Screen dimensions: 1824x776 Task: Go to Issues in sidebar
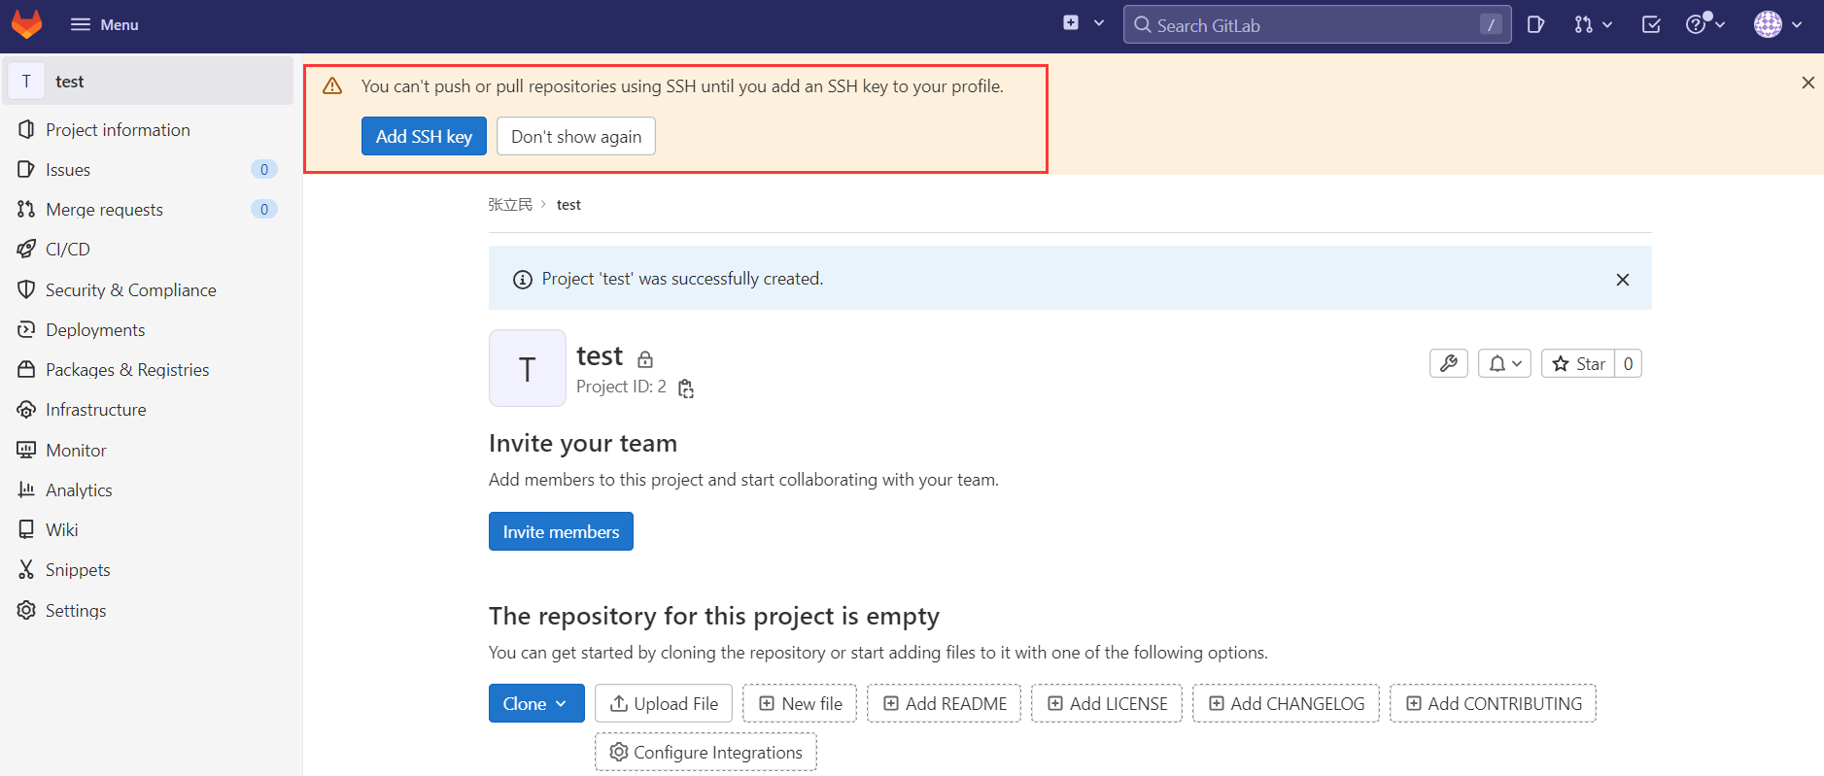pos(150,170)
